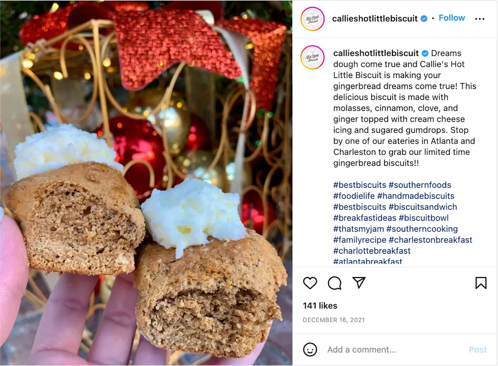Click the caption profile picture avatar

coord(312,57)
